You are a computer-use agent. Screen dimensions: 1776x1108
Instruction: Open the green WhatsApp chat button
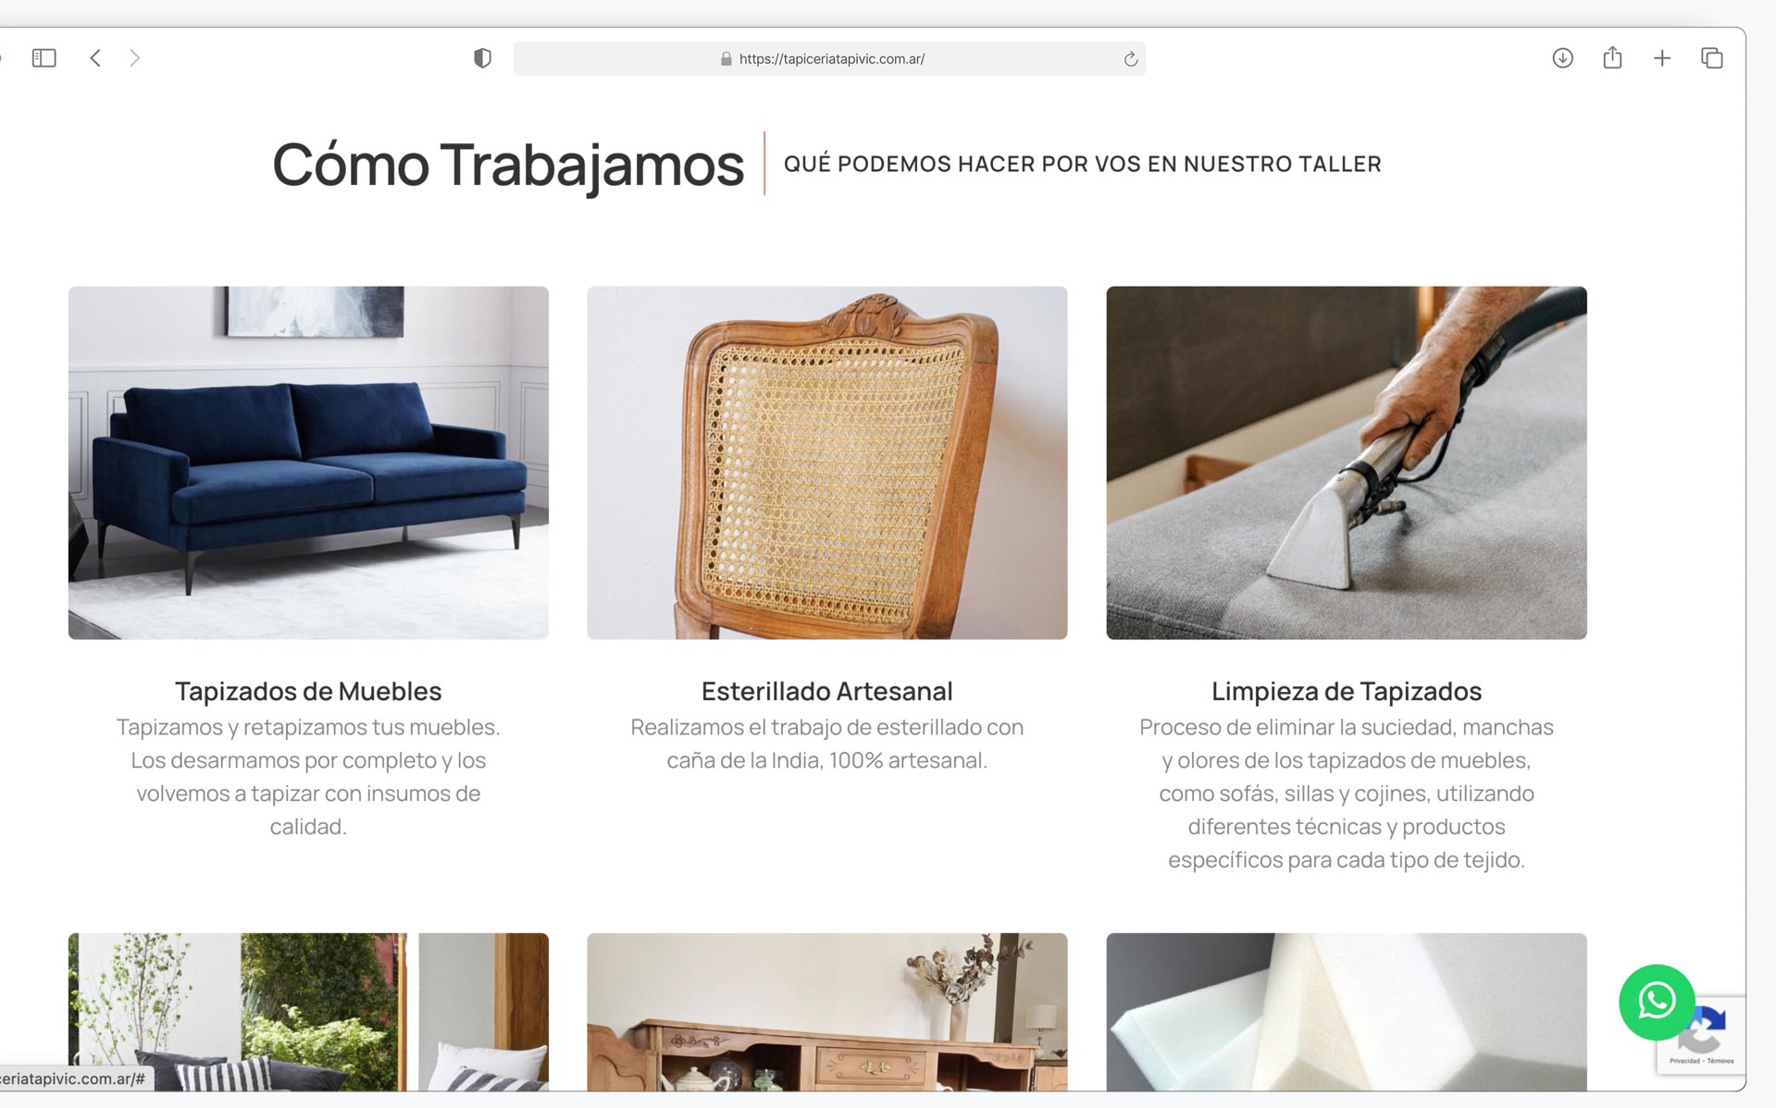(1657, 1002)
